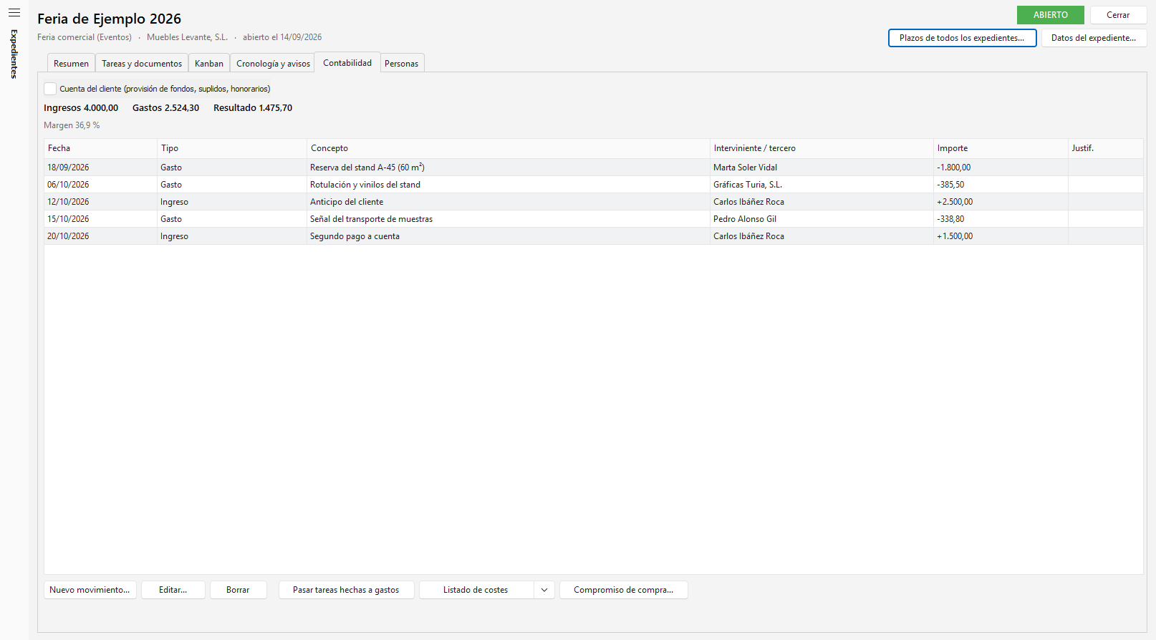Select row dated 18/09/2026

tap(594, 168)
